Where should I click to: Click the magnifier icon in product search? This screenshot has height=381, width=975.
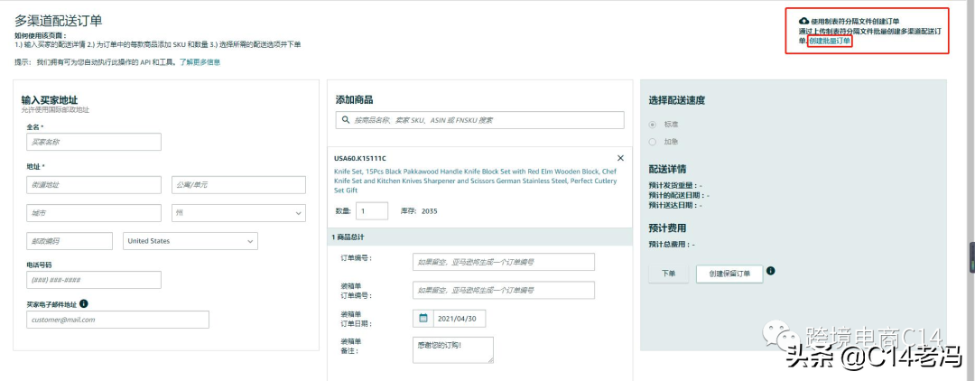point(346,120)
